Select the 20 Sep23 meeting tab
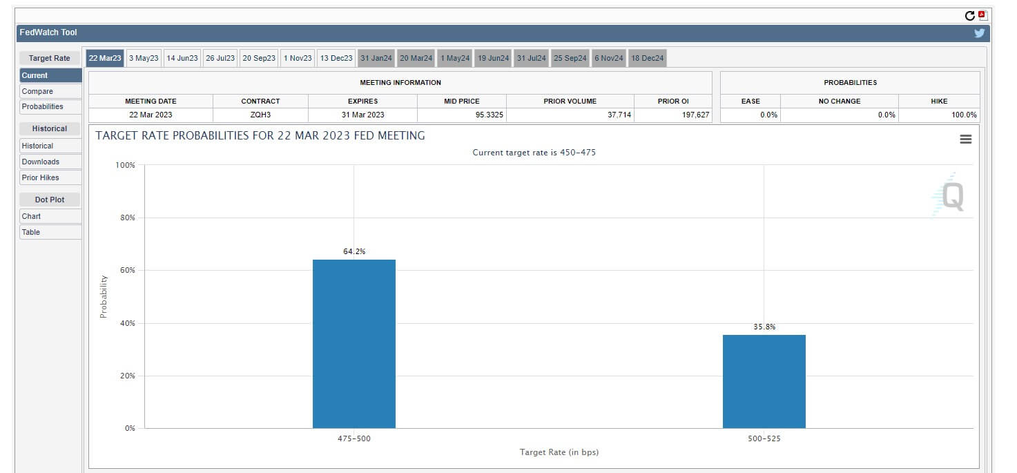1017x473 pixels. pos(258,58)
